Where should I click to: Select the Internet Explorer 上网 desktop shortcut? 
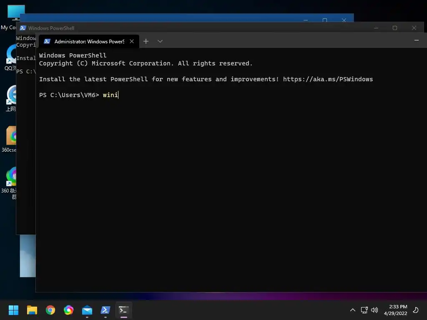[10, 98]
